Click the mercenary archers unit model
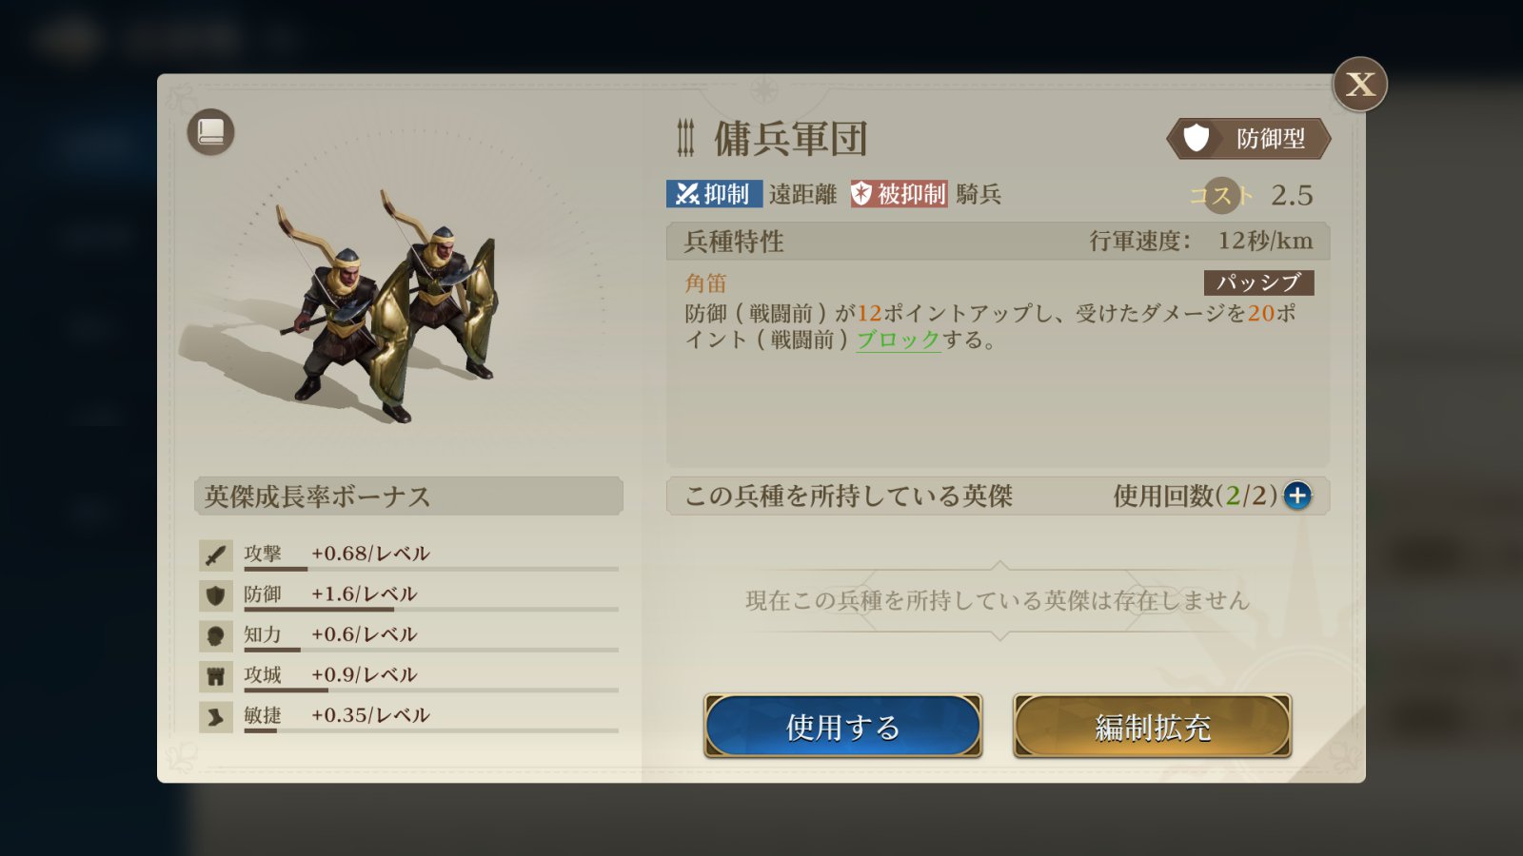 point(392,304)
